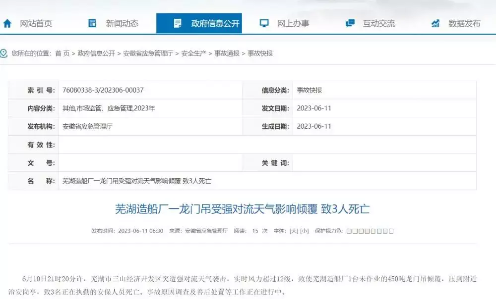Open 安徽省应急管理厅 breadcrumb link
This screenshot has width=496, height=299.
[148, 53]
